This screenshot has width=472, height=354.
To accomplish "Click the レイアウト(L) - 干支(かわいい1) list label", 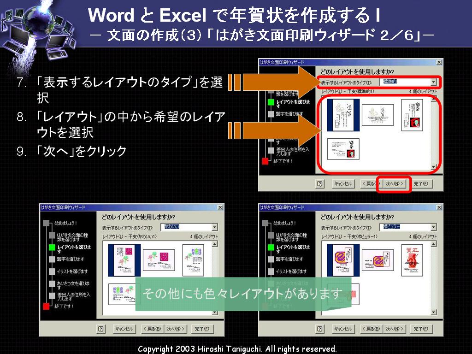I will (130, 236).
